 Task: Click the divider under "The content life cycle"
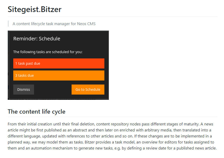coord(112,117)
